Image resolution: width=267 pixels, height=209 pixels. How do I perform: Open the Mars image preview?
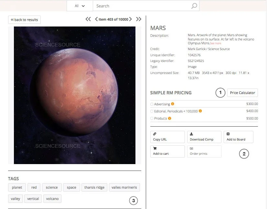pyautogui.click(x=75, y=95)
